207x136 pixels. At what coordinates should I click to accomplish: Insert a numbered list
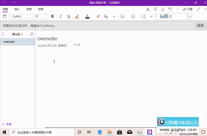(x=133, y=16)
